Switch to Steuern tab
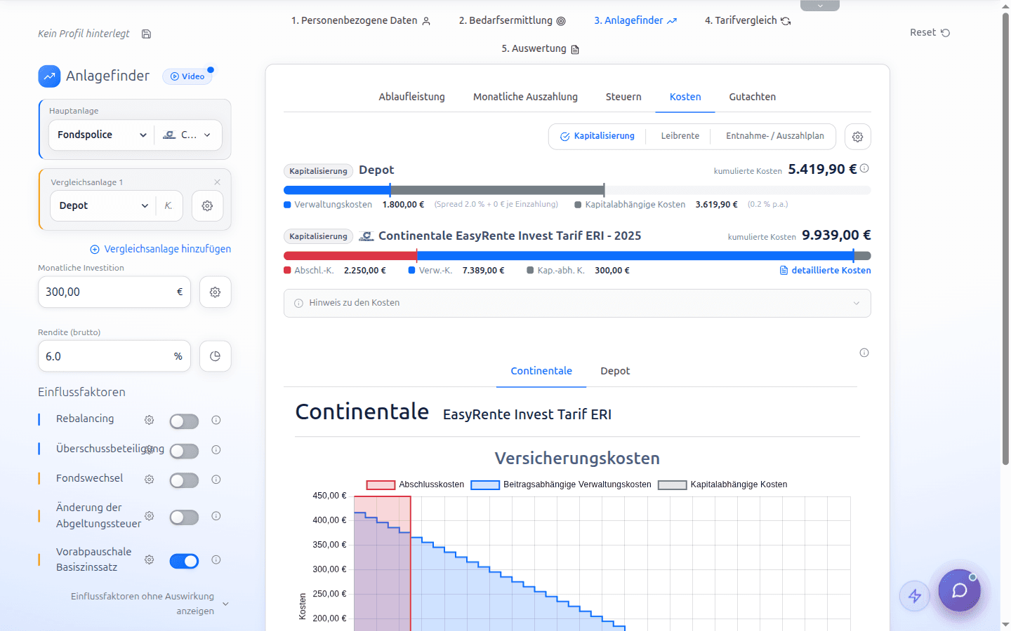 tap(623, 97)
